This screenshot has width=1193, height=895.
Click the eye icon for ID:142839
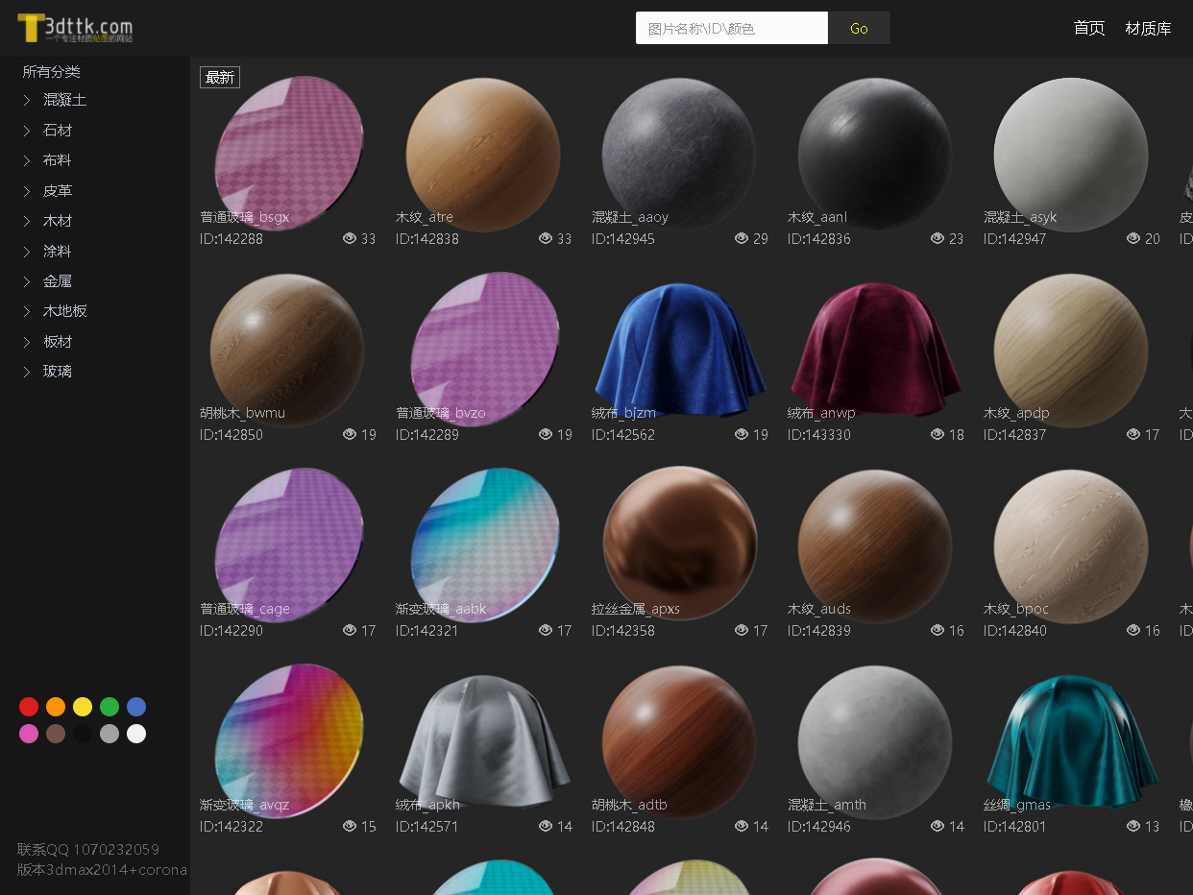coord(937,630)
